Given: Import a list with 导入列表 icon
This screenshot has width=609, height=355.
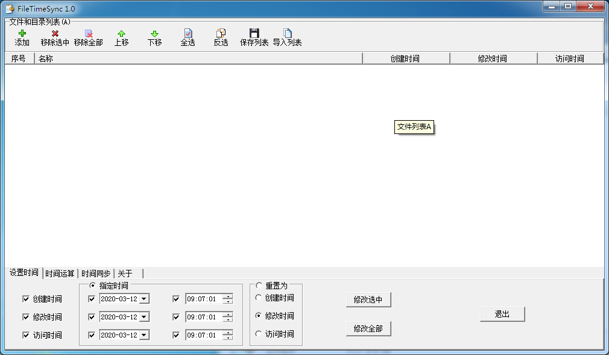Looking at the screenshot, I should [x=288, y=33].
